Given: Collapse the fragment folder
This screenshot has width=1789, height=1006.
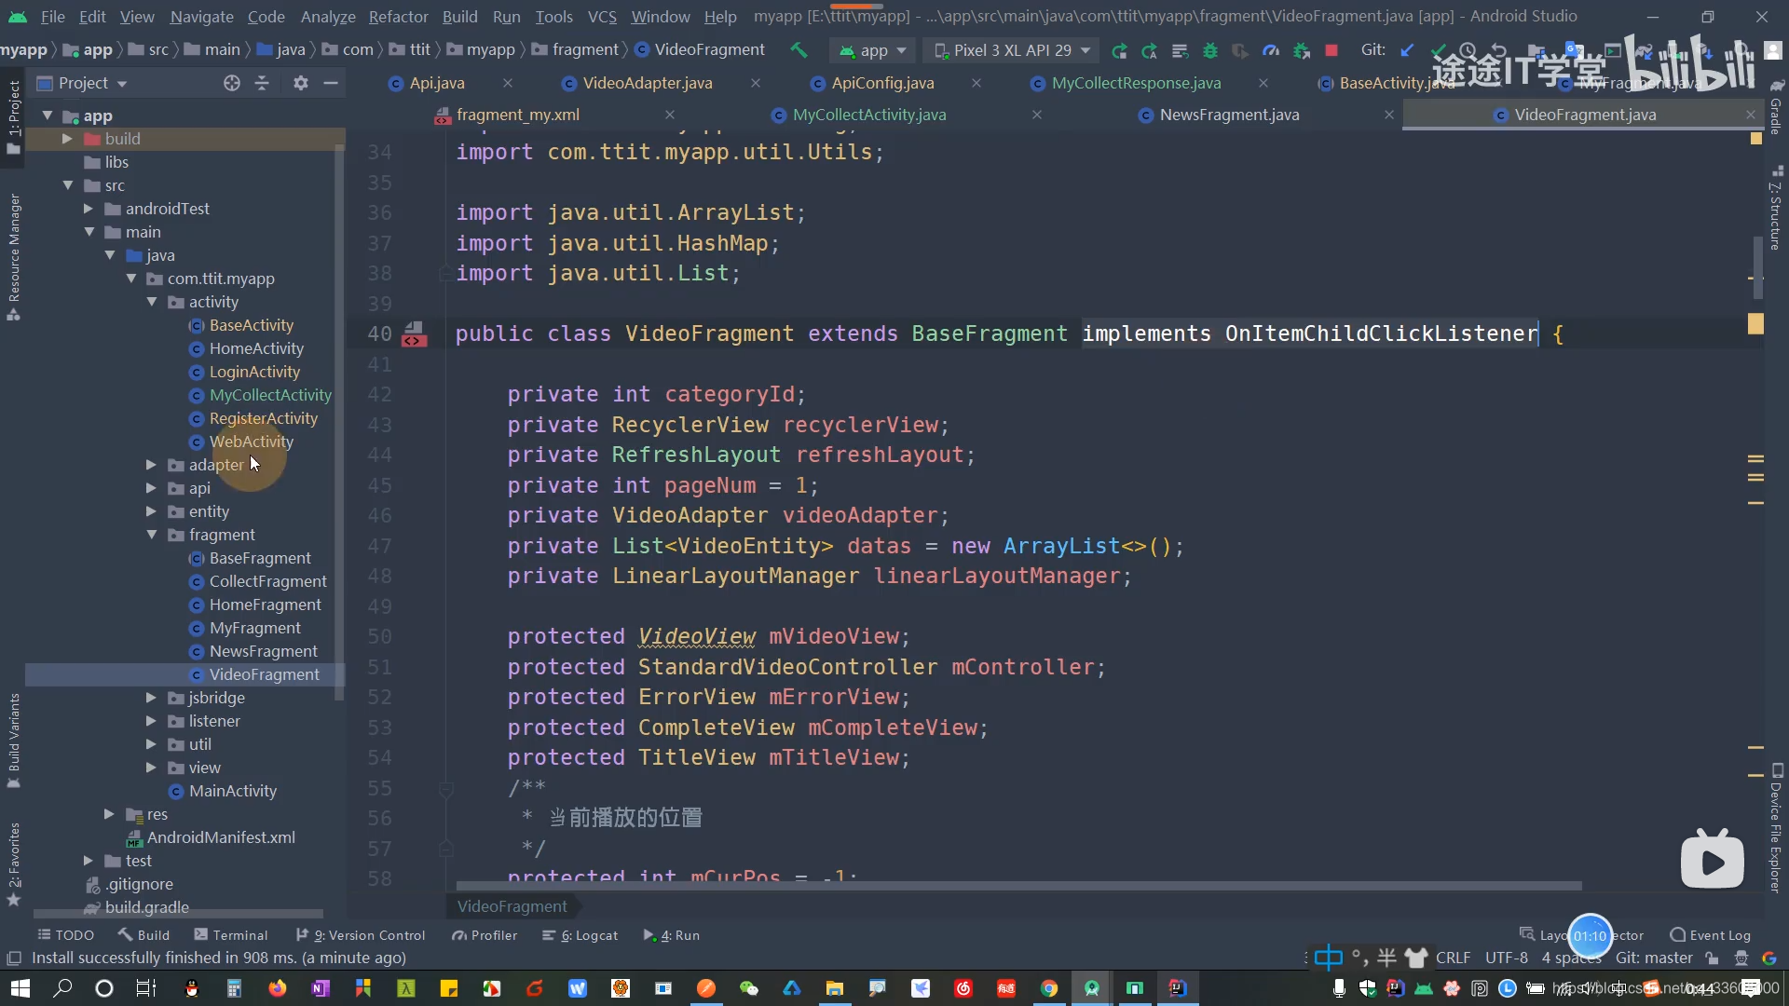Looking at the screenshot, I should click(151, 535).
